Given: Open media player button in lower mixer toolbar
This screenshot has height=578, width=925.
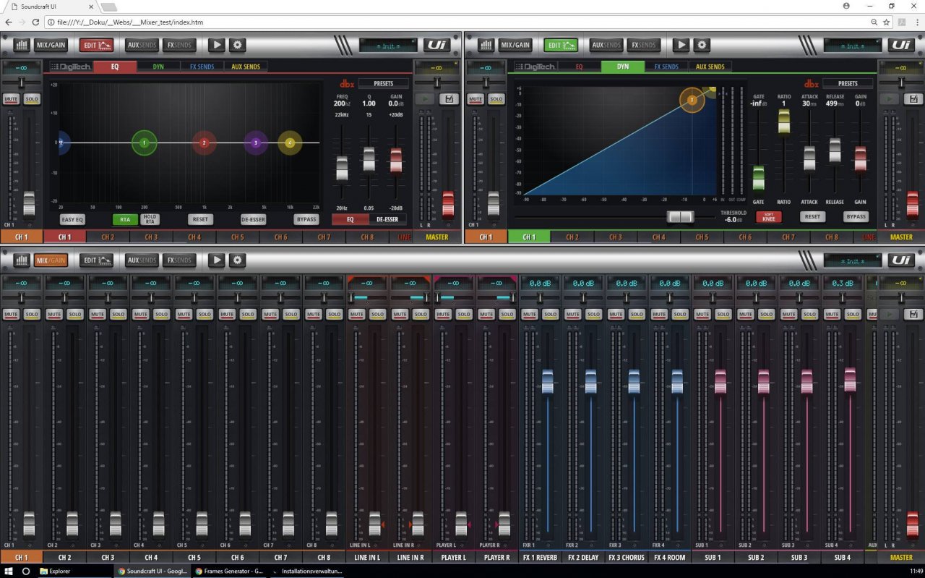Looking at the screenshot, I should click(x=216, y=260).
